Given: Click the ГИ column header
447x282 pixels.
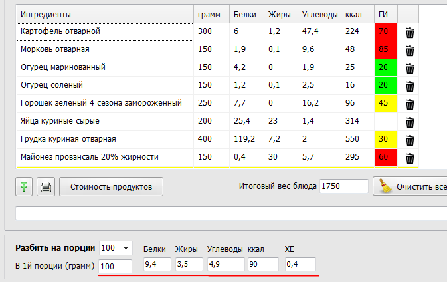Looking at the screenshot, I should point(386,14).
